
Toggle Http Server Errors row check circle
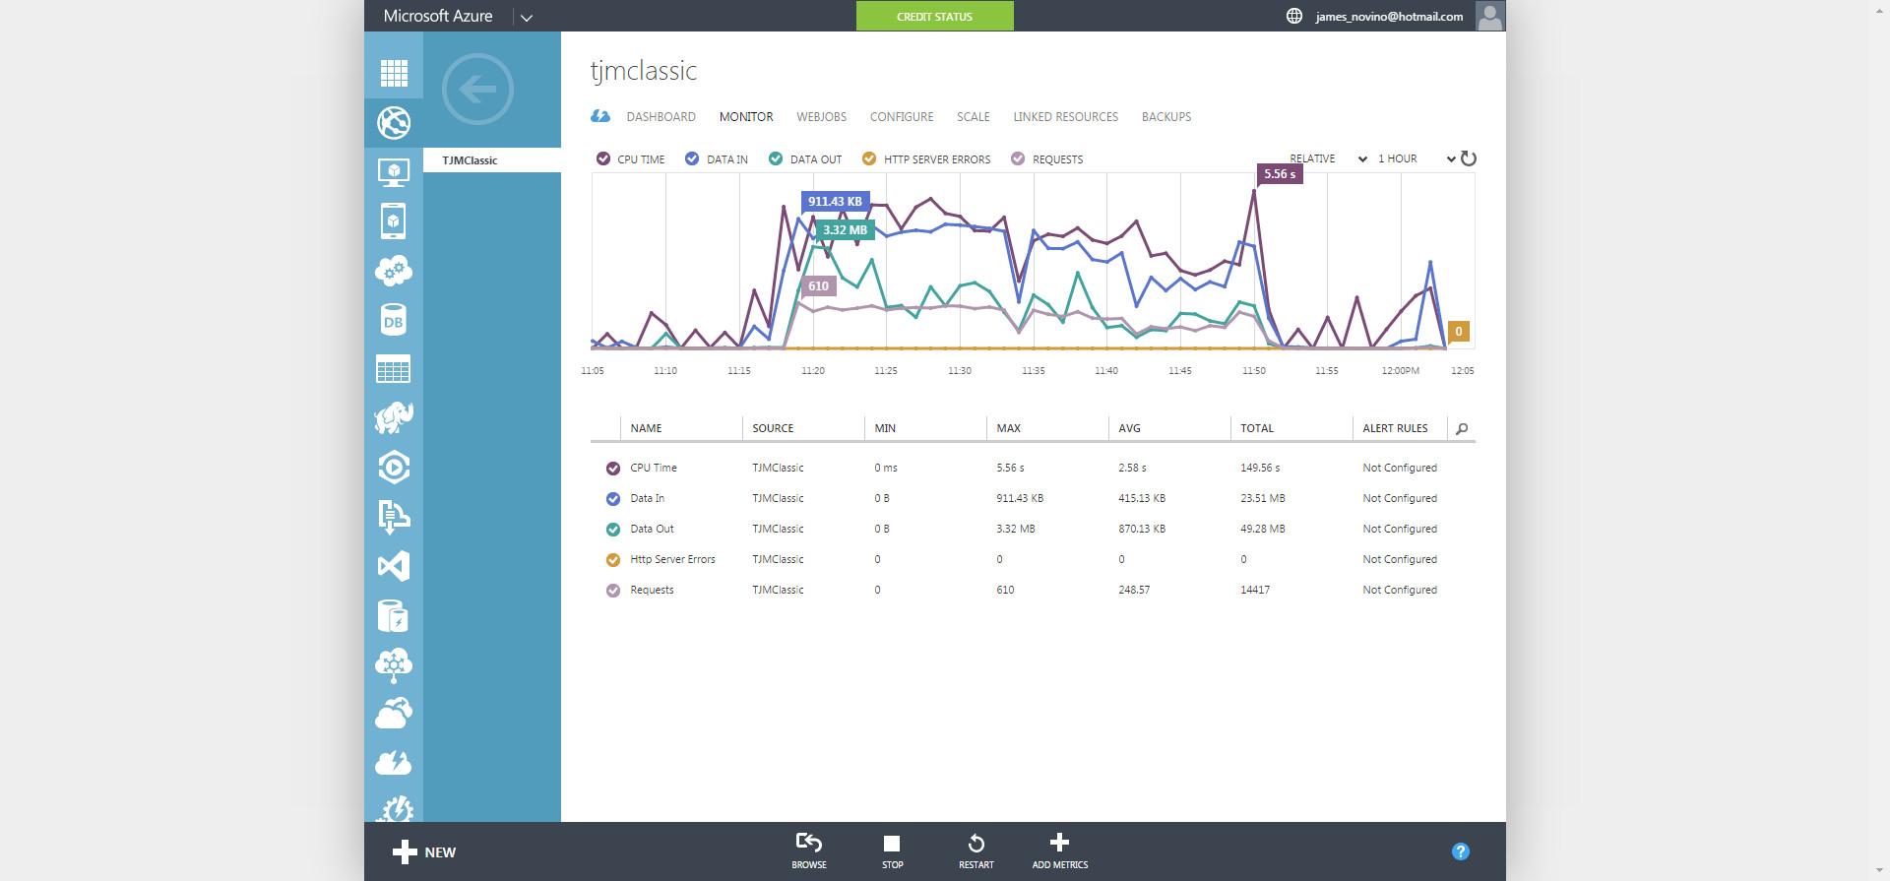[613, 560]
